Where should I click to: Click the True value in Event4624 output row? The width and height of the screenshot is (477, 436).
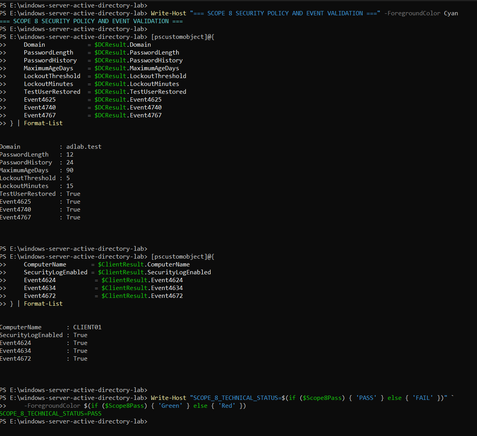pyautogui.click(x=80, y=343)
